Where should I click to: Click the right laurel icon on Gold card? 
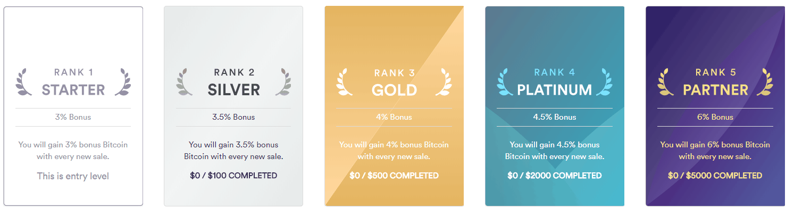click(x=444, y=82)
